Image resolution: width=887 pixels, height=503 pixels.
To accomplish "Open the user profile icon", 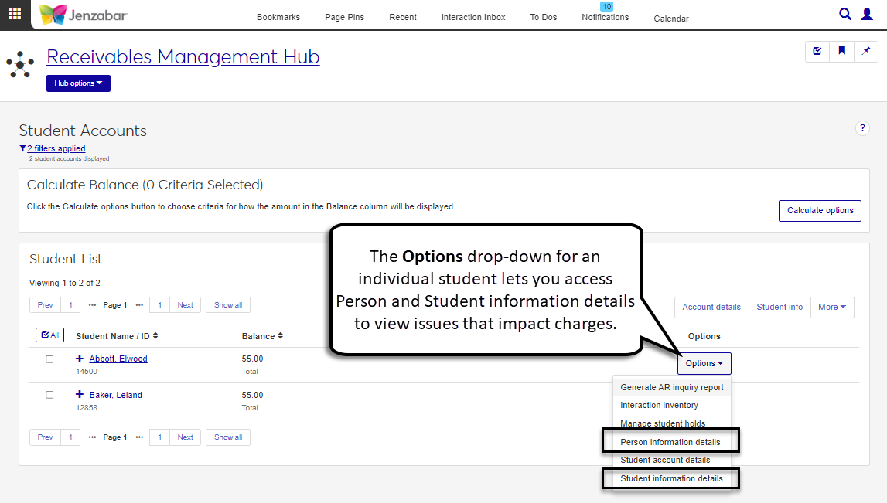I will click(867, 14).
